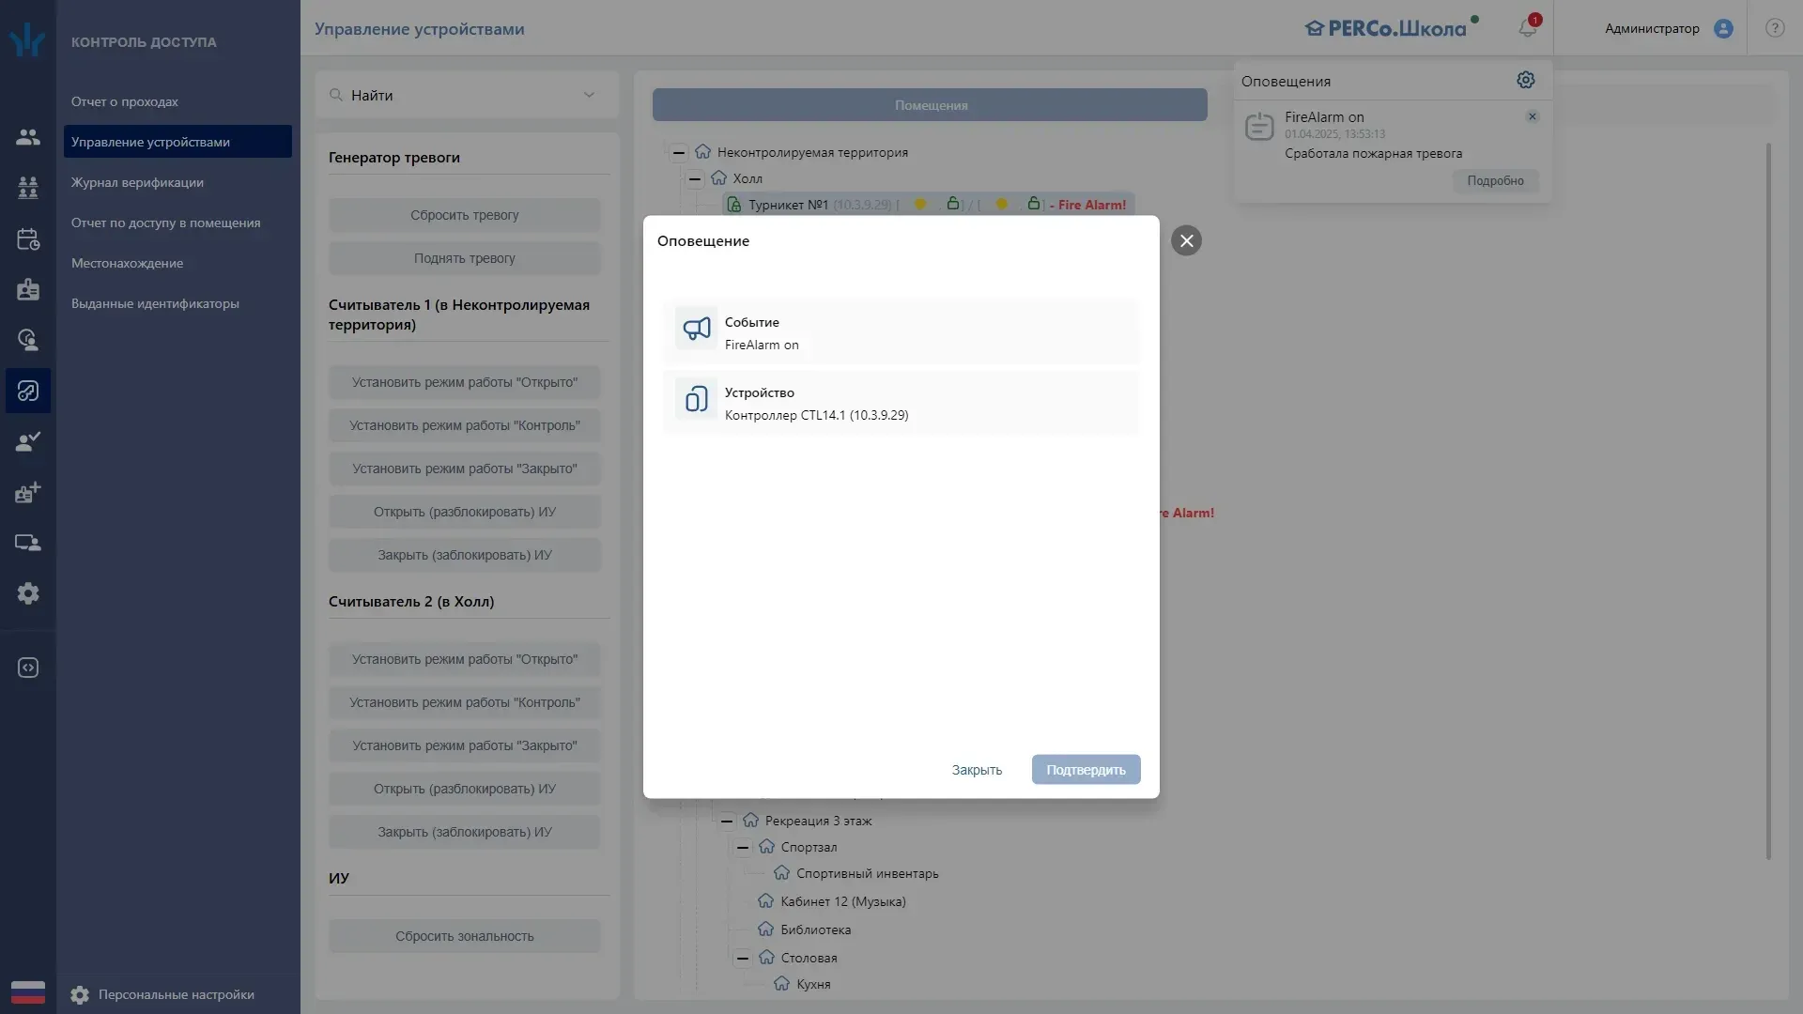Click the right panel vertical scrollbar

(x=1769, y=501)
